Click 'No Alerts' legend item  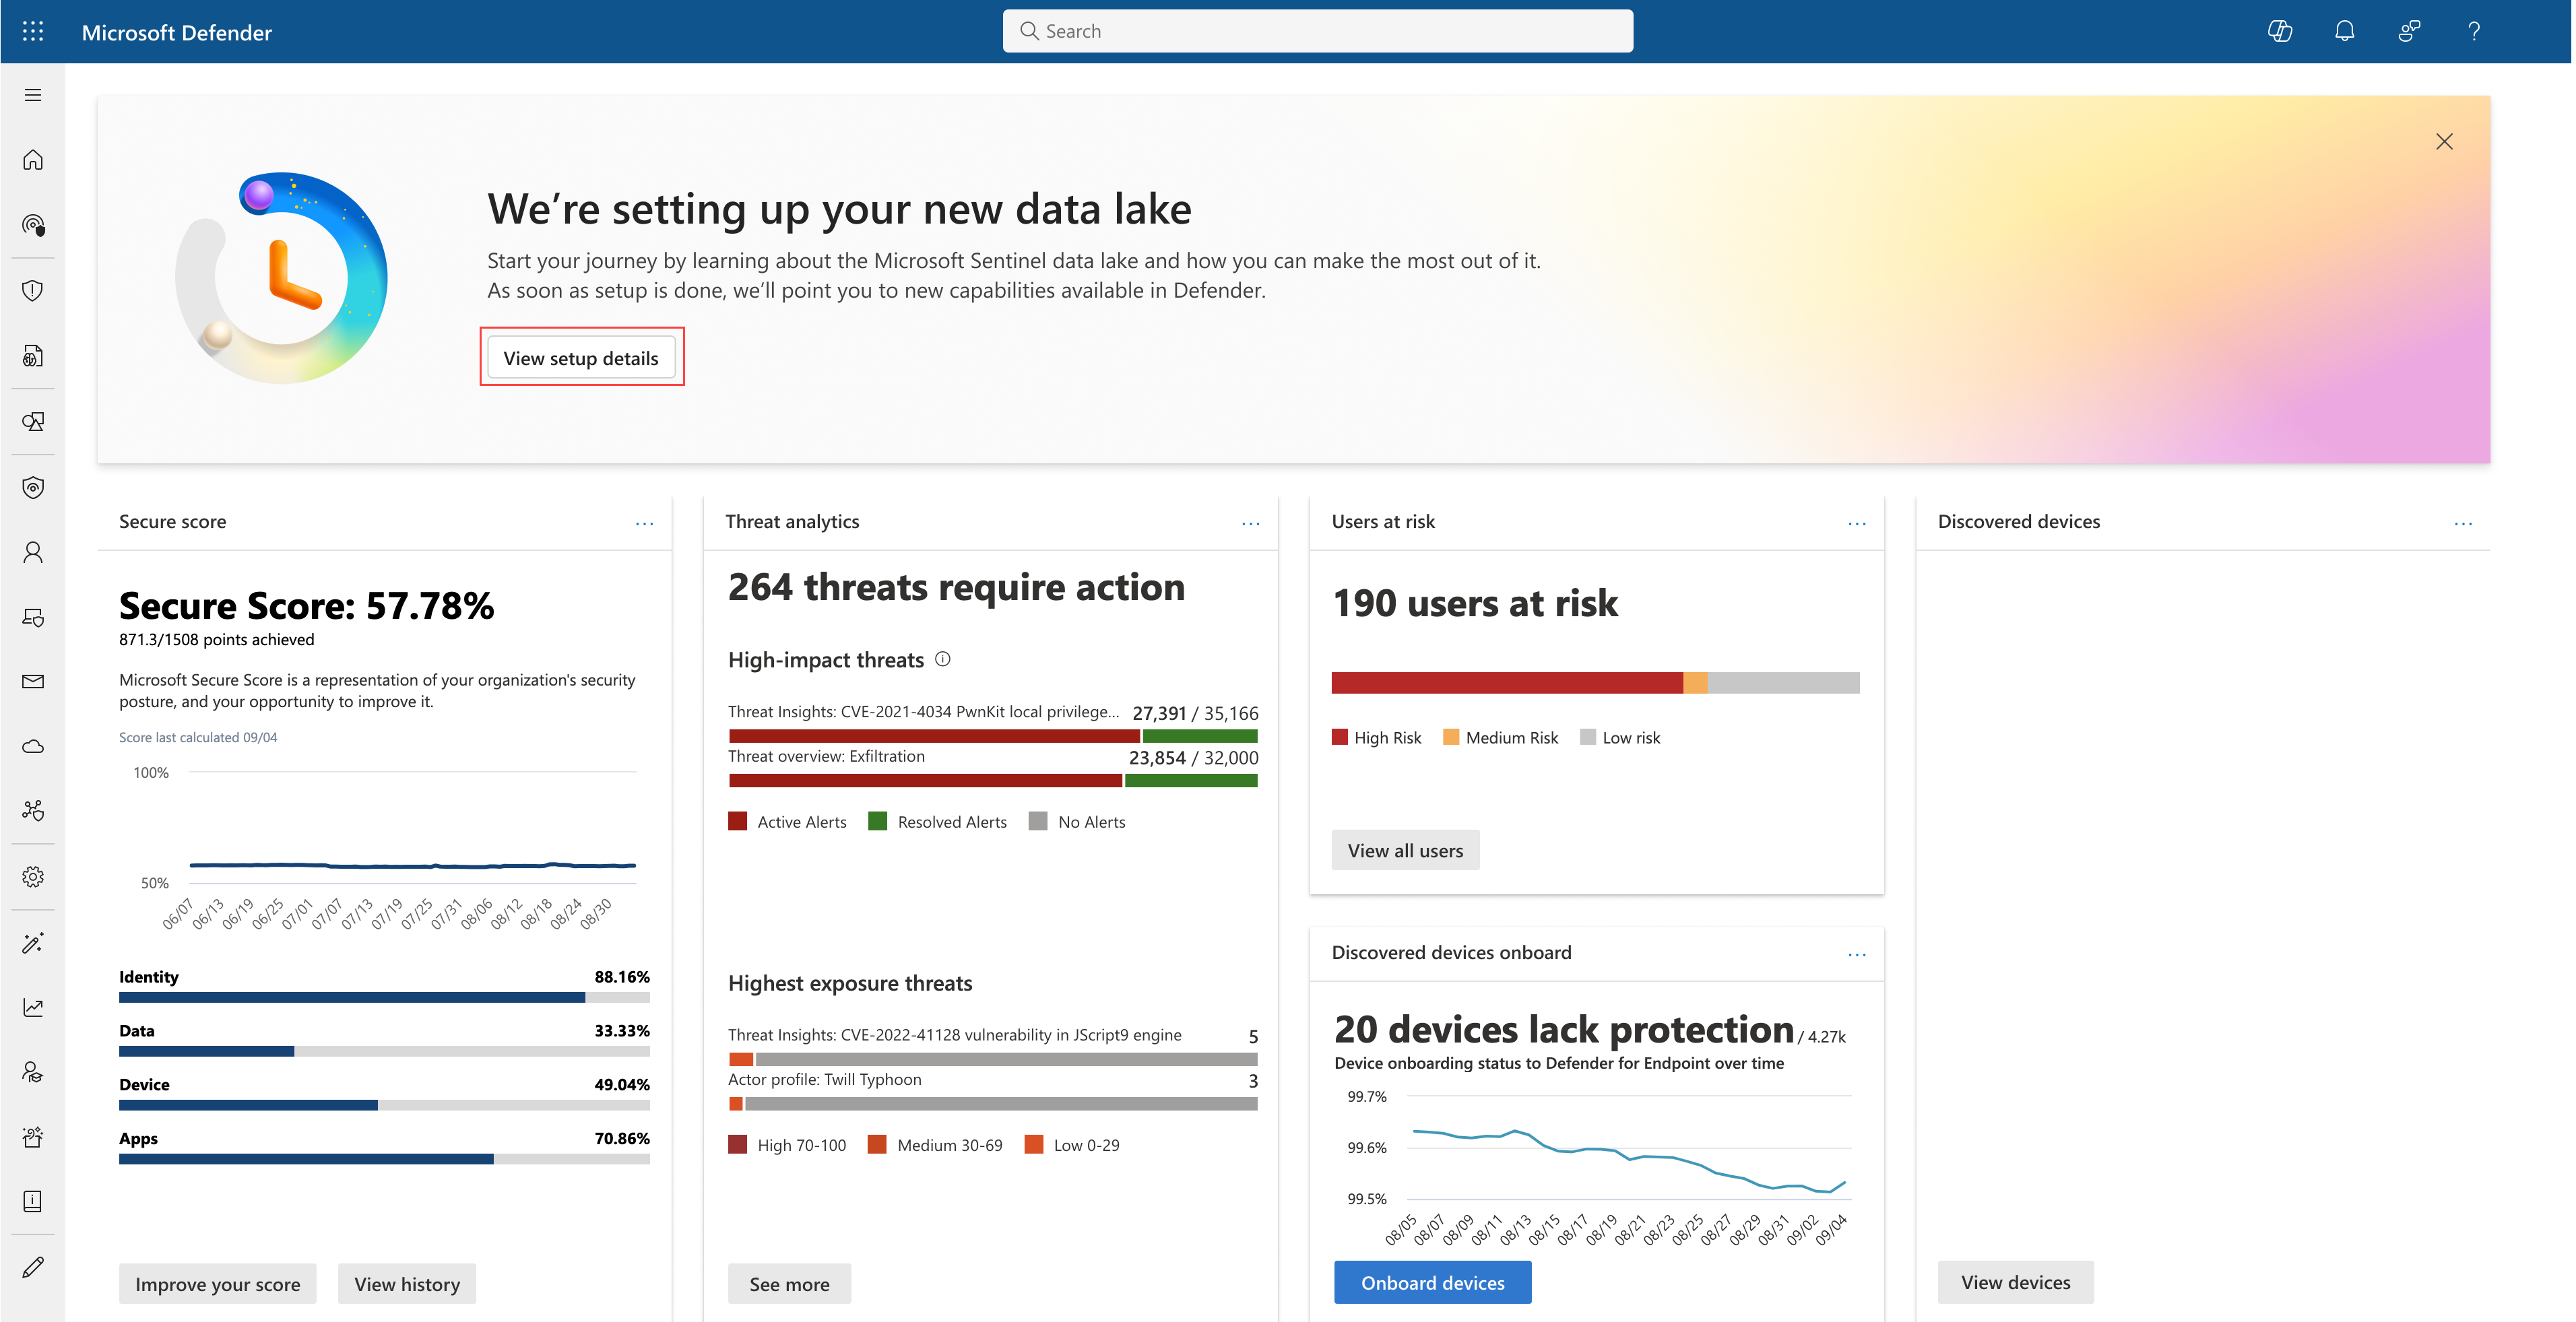coord(1077,821)
